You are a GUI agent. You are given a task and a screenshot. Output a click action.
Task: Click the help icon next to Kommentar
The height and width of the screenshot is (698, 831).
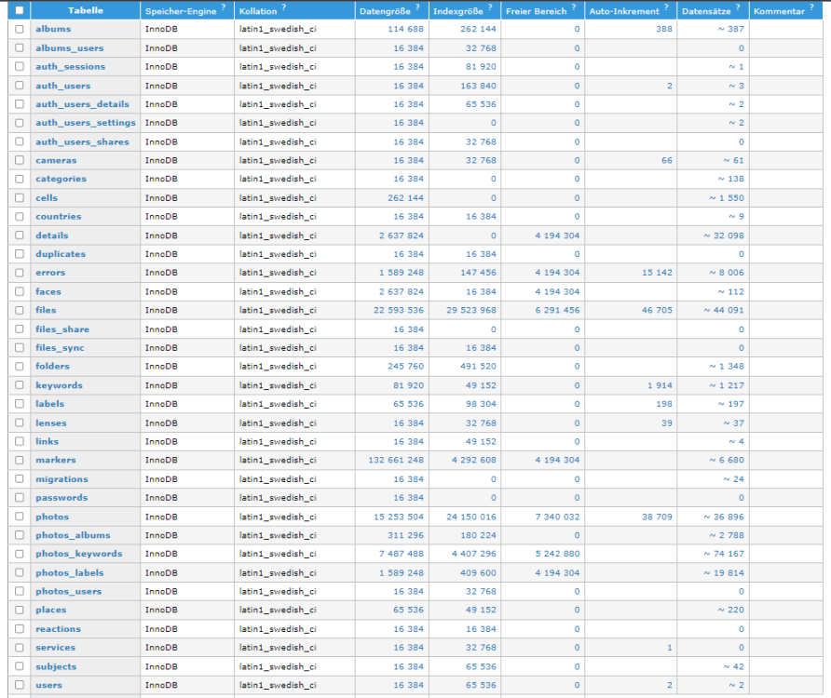(x=811, y=7)
